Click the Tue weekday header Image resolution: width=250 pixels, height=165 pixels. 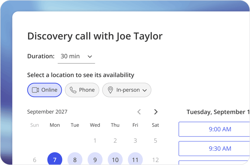(75, 125)
